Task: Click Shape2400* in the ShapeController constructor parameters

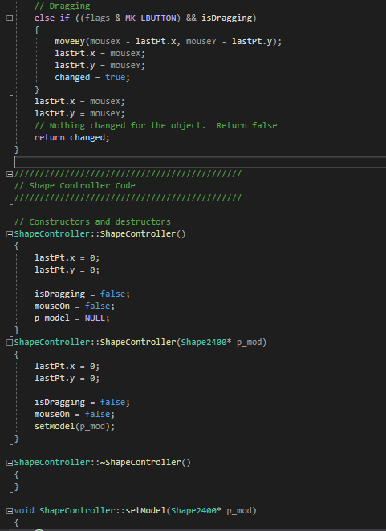Action: [206, 342]
